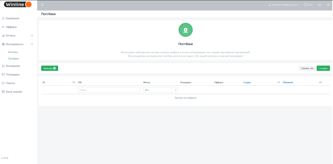Viewport: 333px width, 164px height.
Task: Click the logout icon in header
Action: (x=328, y=5)
